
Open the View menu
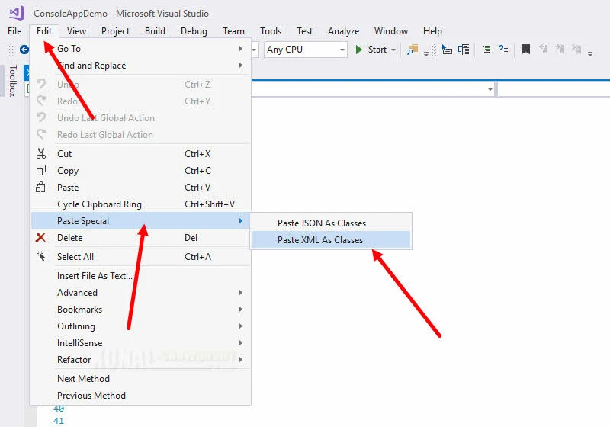[77, 31]
